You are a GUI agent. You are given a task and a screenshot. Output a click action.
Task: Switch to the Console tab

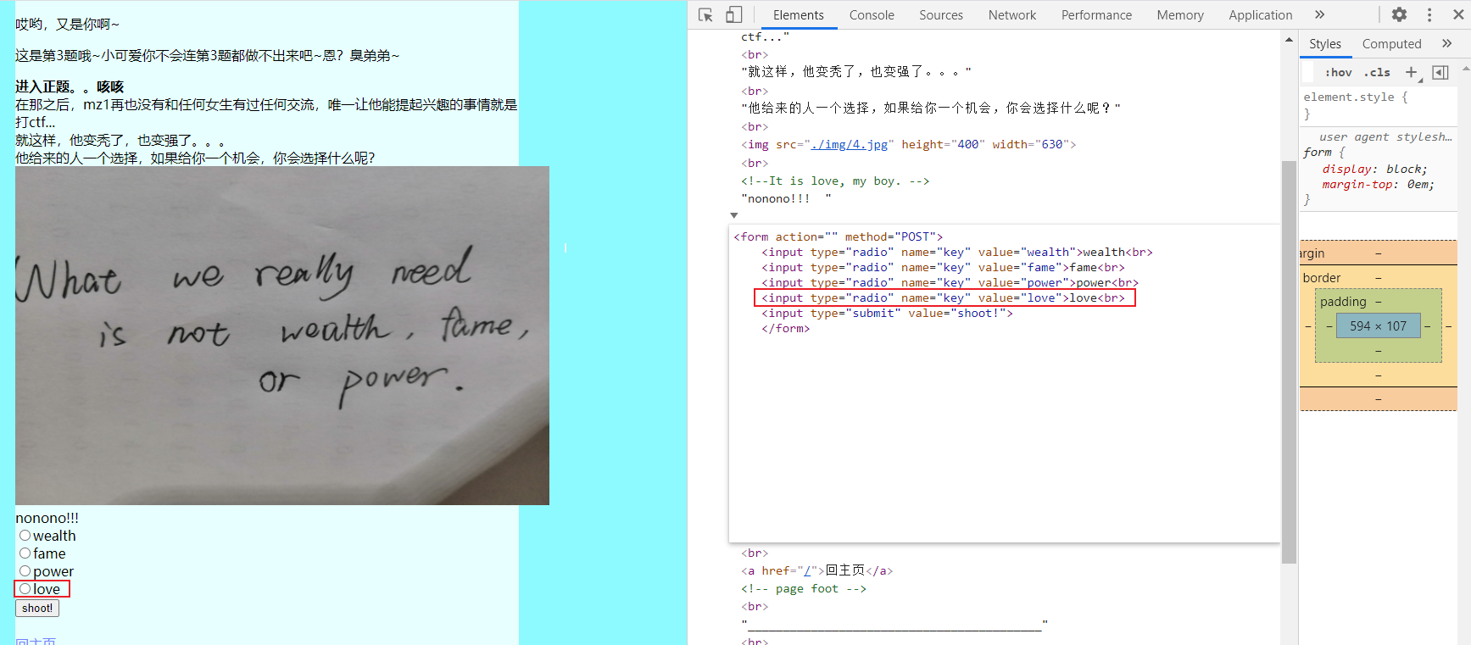(x=872, y=14)
